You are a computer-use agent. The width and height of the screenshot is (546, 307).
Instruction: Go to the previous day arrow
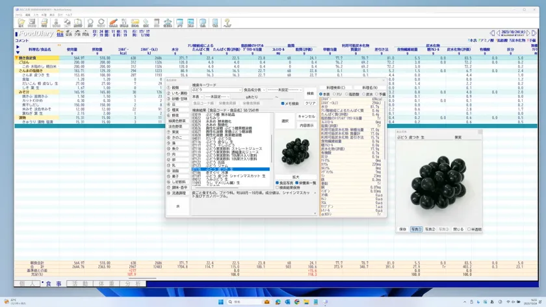coord(499,33)
